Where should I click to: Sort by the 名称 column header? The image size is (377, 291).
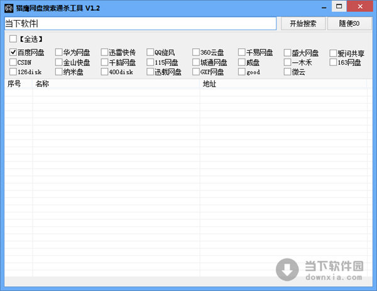point(116,84)
